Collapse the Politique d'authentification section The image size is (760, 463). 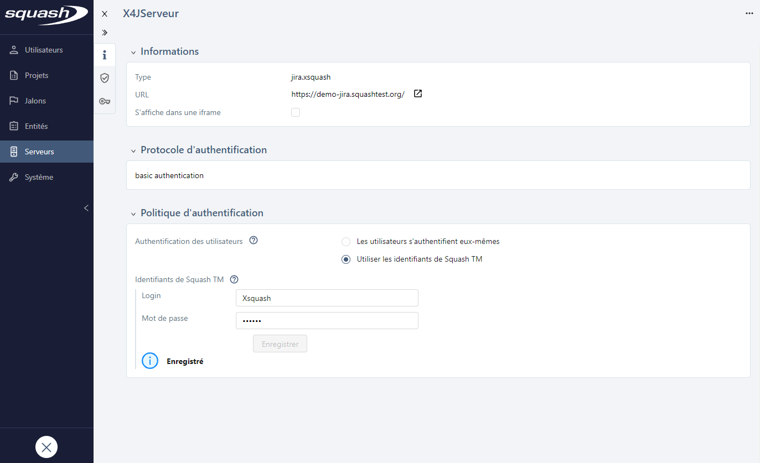point(133,212)
